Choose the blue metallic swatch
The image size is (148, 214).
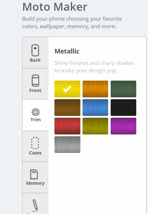tap(95, 108)
